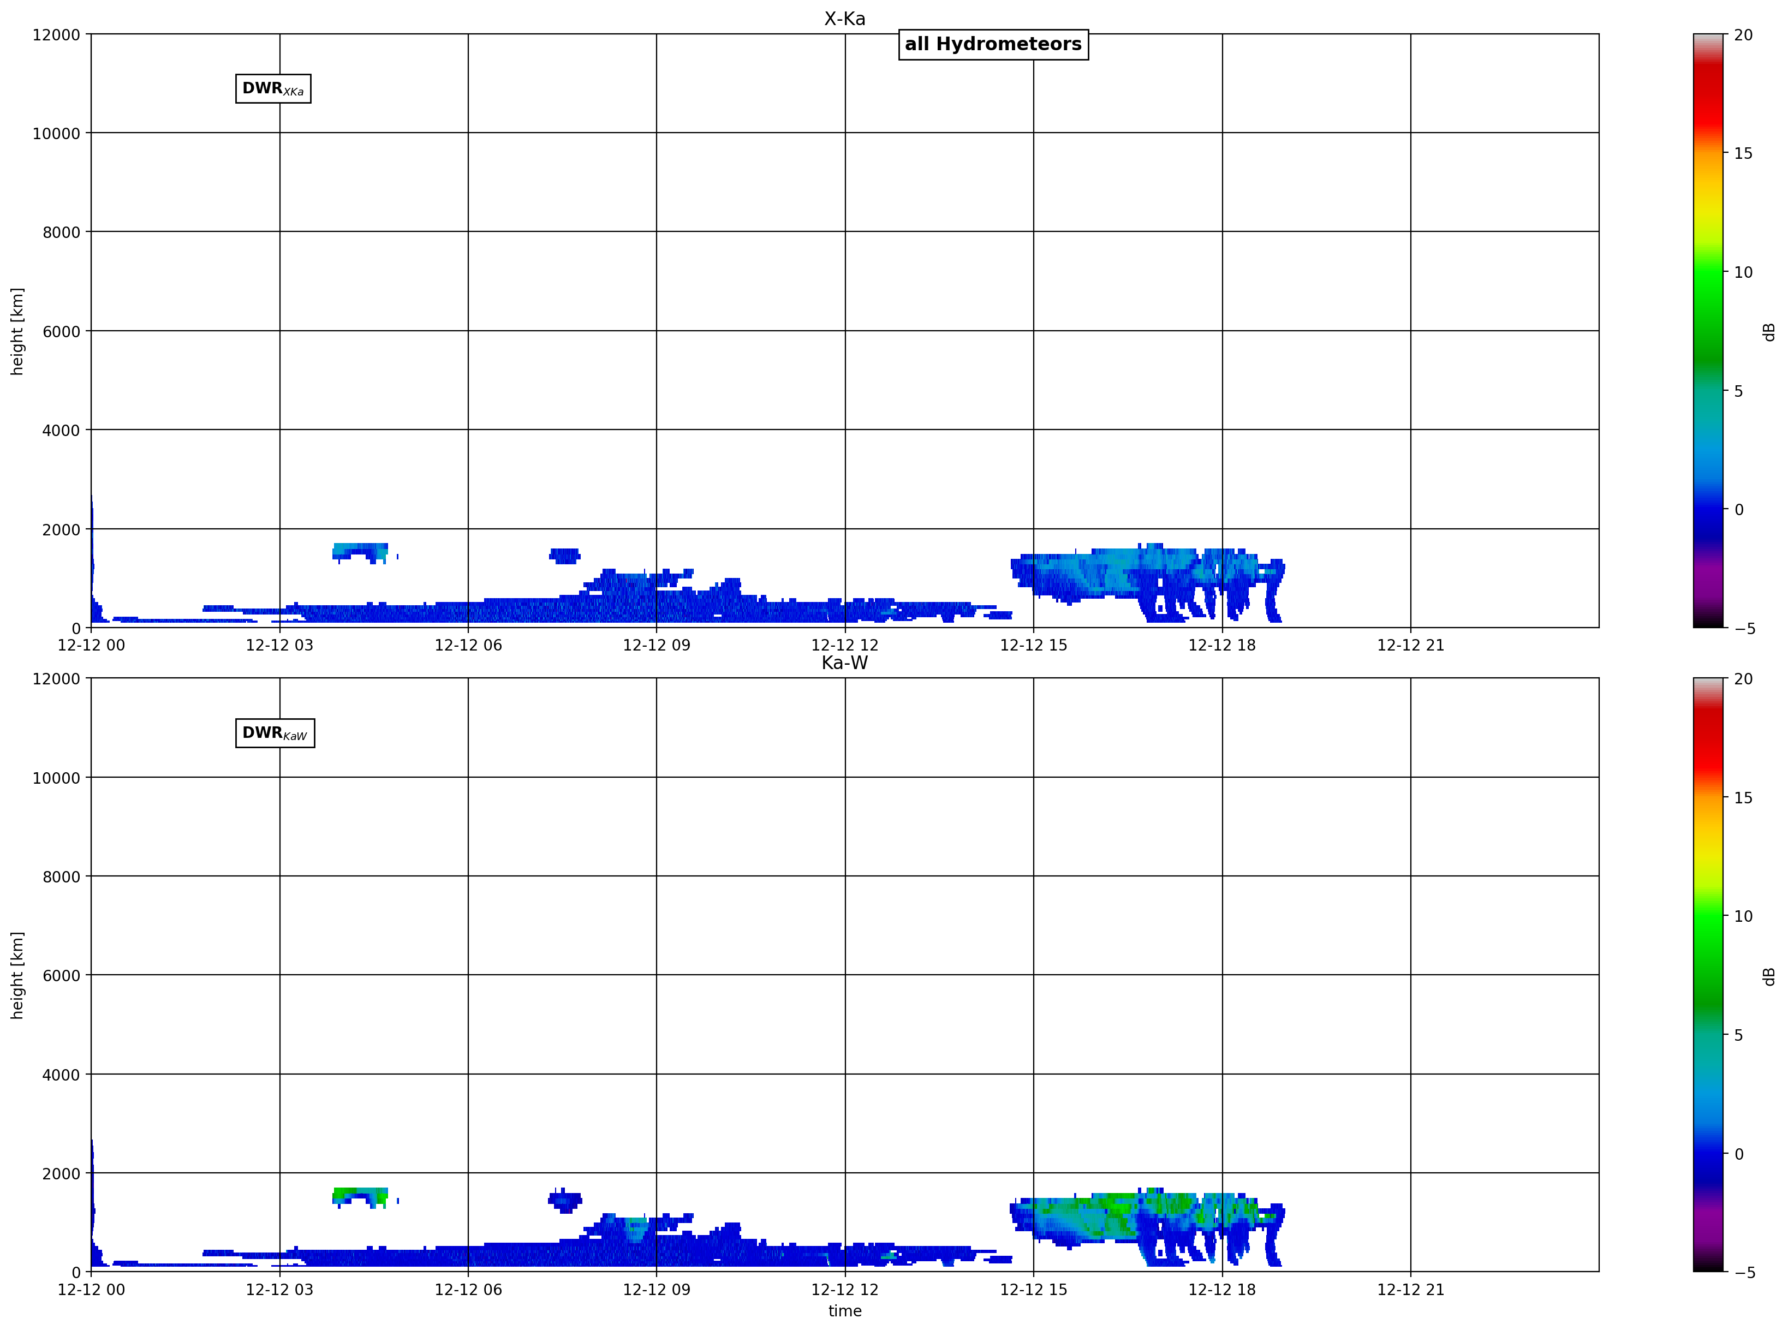
Task: Click the "time" x-axis label
Action: click(844, 1311)
